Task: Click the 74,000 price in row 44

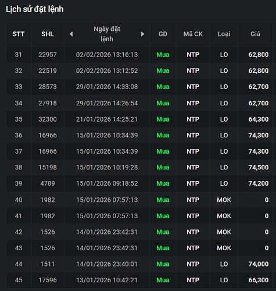Action: pyautogui.click(x=259, y=264)
